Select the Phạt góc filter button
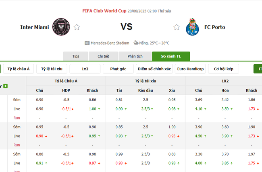Viewport: 262px width, 172px height. pyautogui.click(x=118, y=69)
